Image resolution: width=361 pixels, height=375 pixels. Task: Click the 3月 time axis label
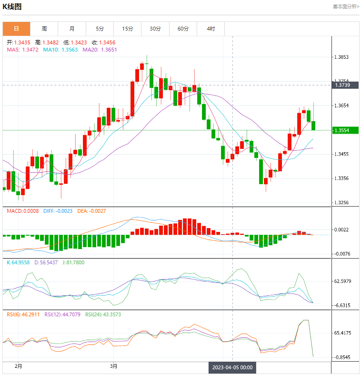(x=114, y=366)
